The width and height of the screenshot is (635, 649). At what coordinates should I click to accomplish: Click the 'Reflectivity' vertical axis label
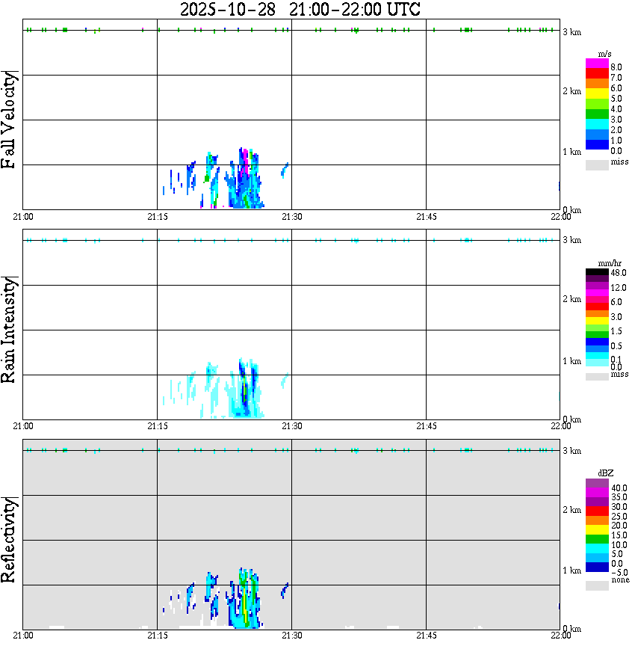pyautogui.click(x=9, y=540)
